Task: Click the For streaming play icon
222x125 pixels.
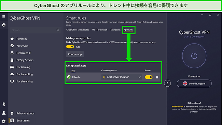Action: (x=12, y=81)
